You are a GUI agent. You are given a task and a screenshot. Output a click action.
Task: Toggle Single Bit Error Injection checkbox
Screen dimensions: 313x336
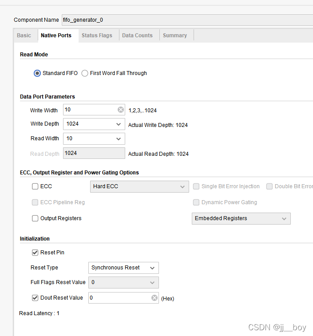tap(196, 186)
